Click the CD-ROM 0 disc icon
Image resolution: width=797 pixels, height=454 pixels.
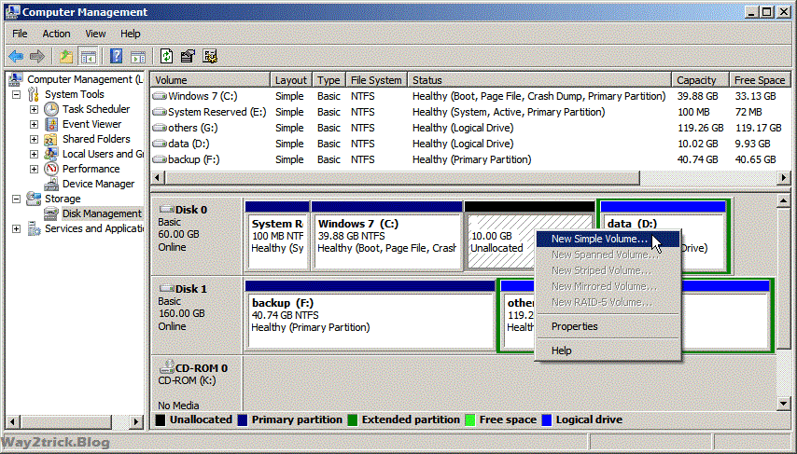(167, 366)
